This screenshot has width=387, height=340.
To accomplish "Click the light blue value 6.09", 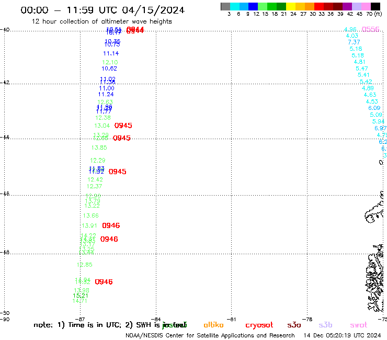I will tap(374, 108).
